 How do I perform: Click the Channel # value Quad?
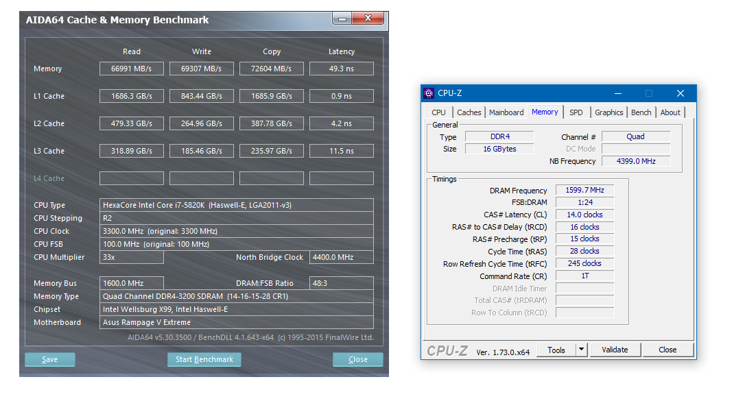(x=636, y=136)
